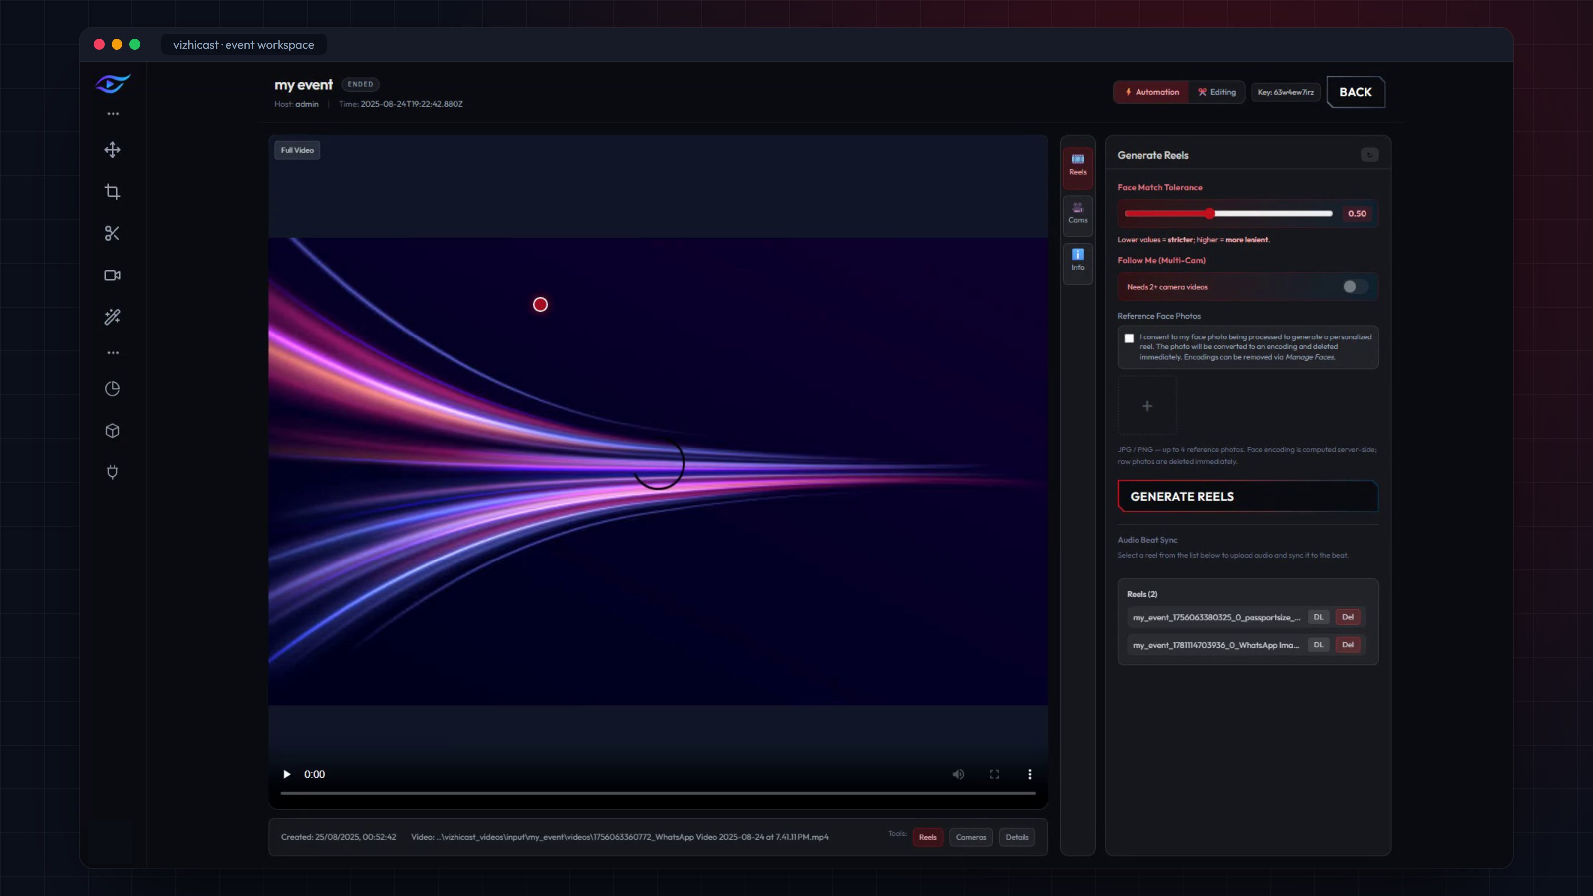Click the Manage Faces link text
Image resolution: width=1593 pixels, height=896 pixels.
coord(1310,357)
